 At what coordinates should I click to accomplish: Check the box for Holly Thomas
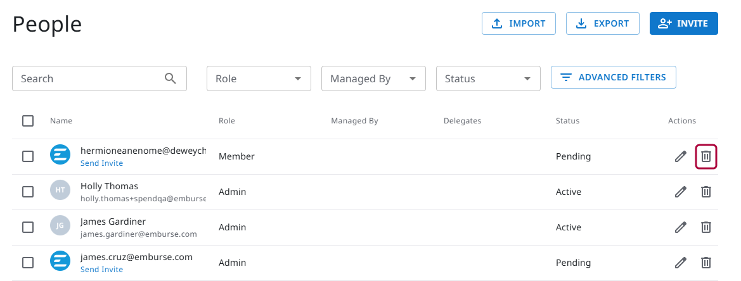coord(28,192)
